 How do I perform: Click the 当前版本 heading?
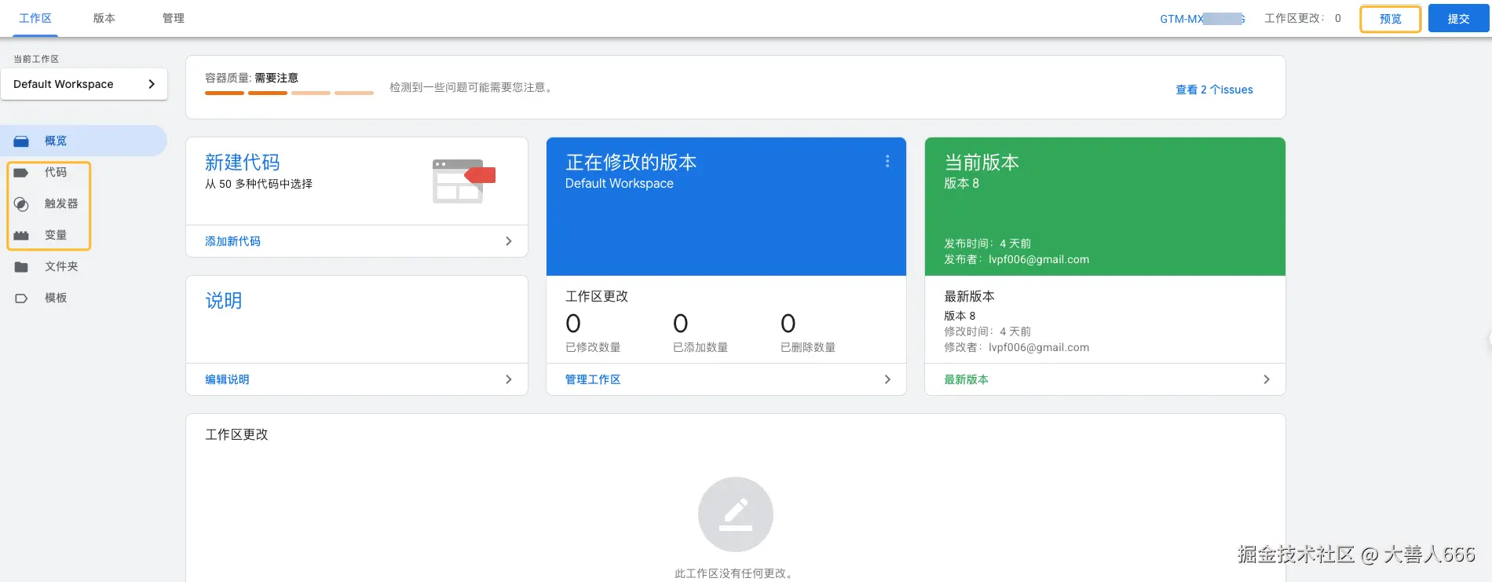[982, 163]
